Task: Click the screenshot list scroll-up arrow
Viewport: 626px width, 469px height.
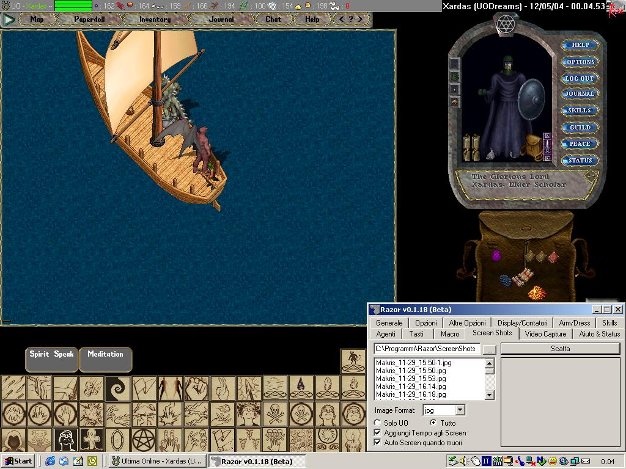Action: point(490,363)
